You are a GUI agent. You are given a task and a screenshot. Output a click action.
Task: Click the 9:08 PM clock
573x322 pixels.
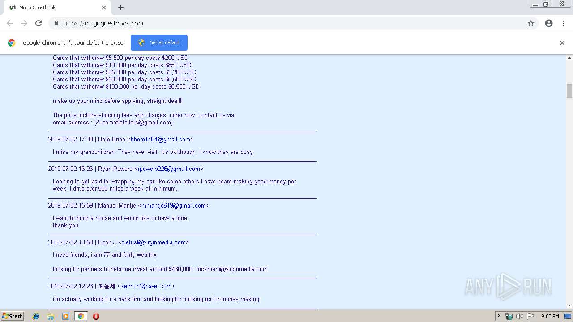550,316
